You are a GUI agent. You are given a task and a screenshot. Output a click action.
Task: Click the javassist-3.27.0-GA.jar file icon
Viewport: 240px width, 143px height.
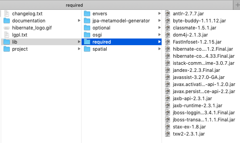(167, 77)
